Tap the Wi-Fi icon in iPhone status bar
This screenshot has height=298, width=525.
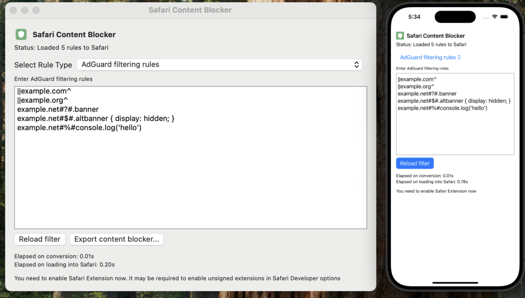coord(494,17)
